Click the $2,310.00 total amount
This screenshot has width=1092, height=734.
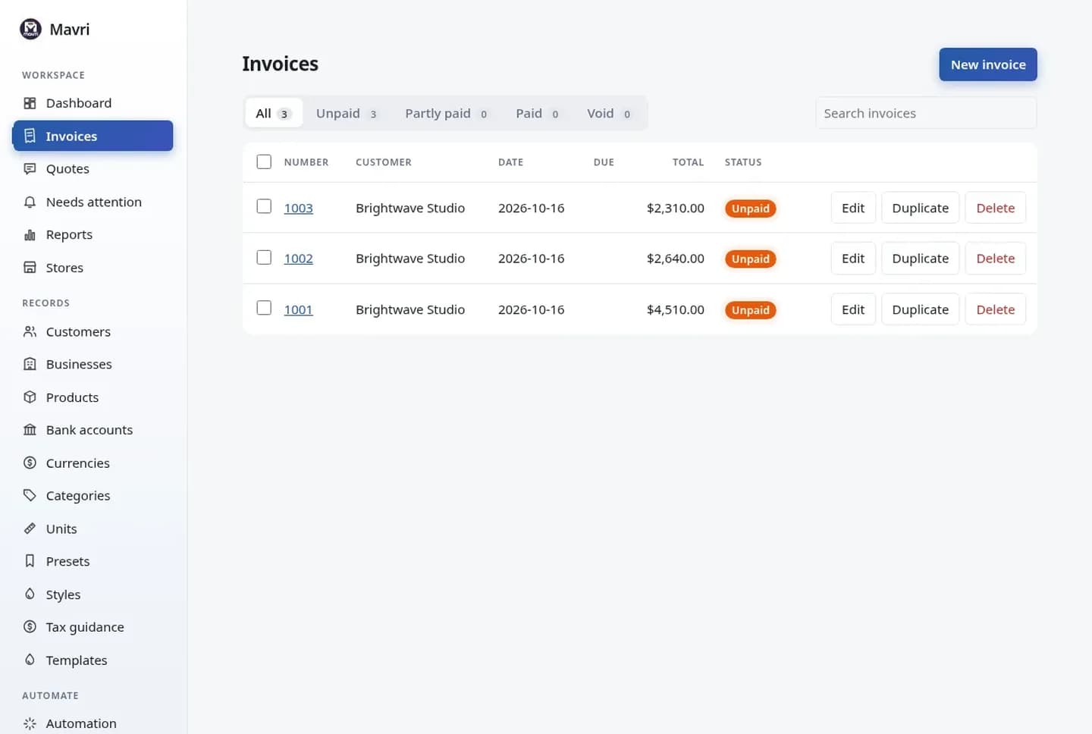coord(676,208)
